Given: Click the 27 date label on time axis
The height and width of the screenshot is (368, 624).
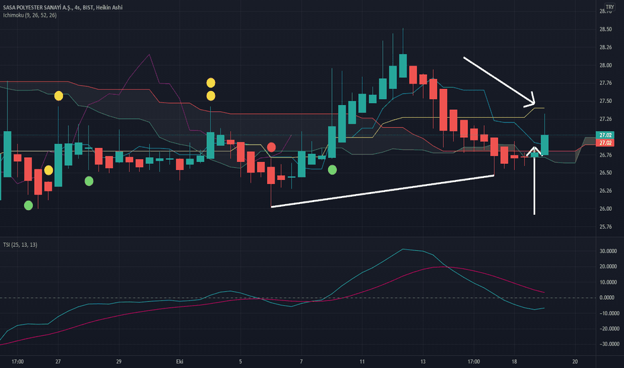Looking at the screenshot, I should click(58, 361).
